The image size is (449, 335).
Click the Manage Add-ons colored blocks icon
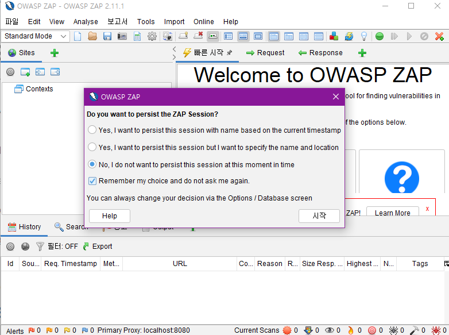334,36
